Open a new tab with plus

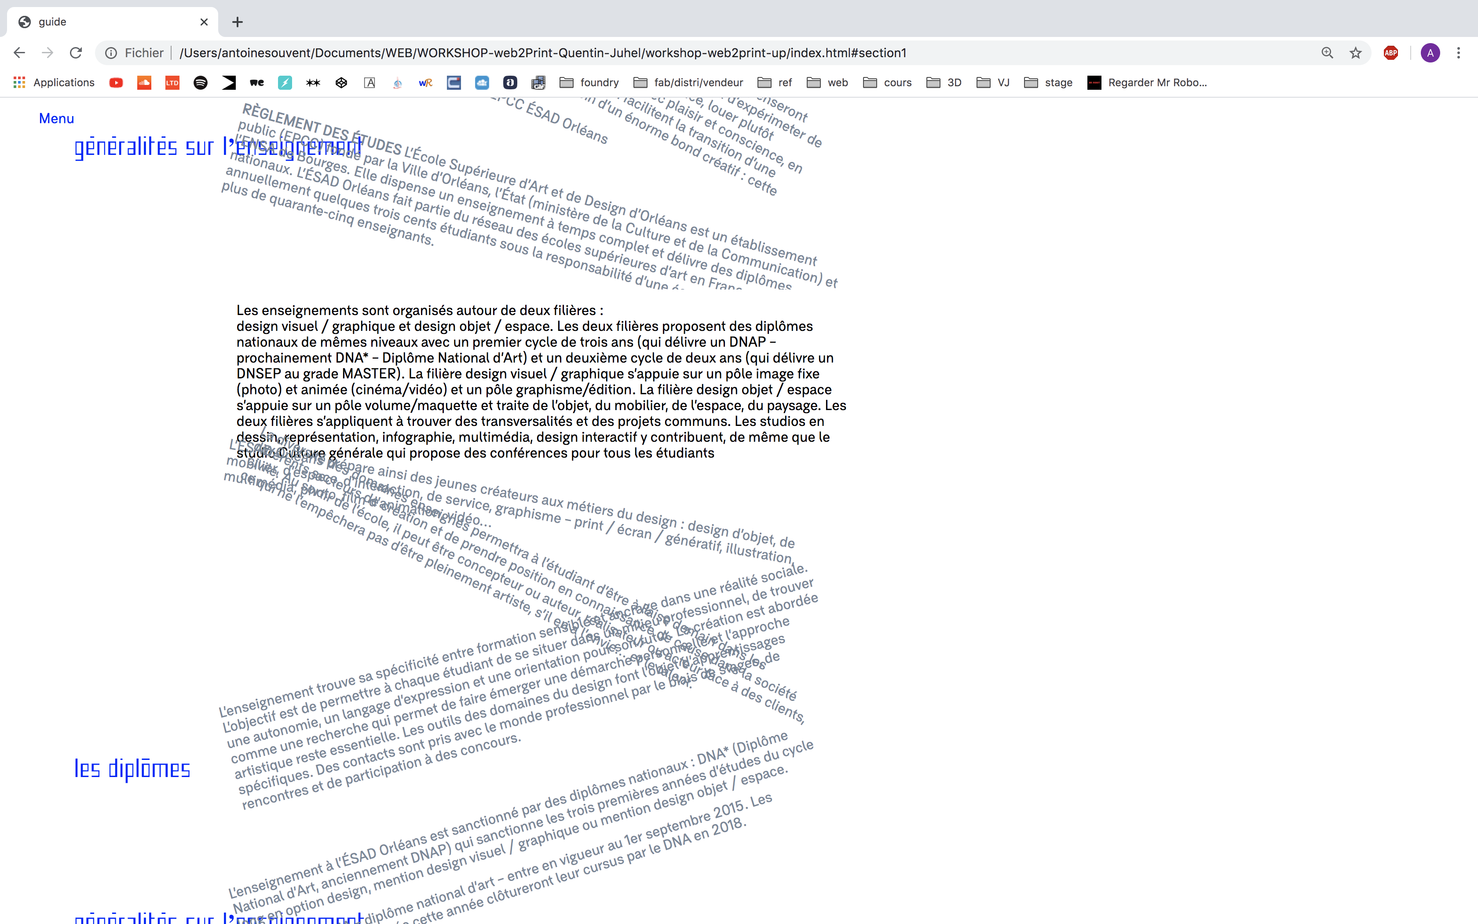tap(238, 22)
